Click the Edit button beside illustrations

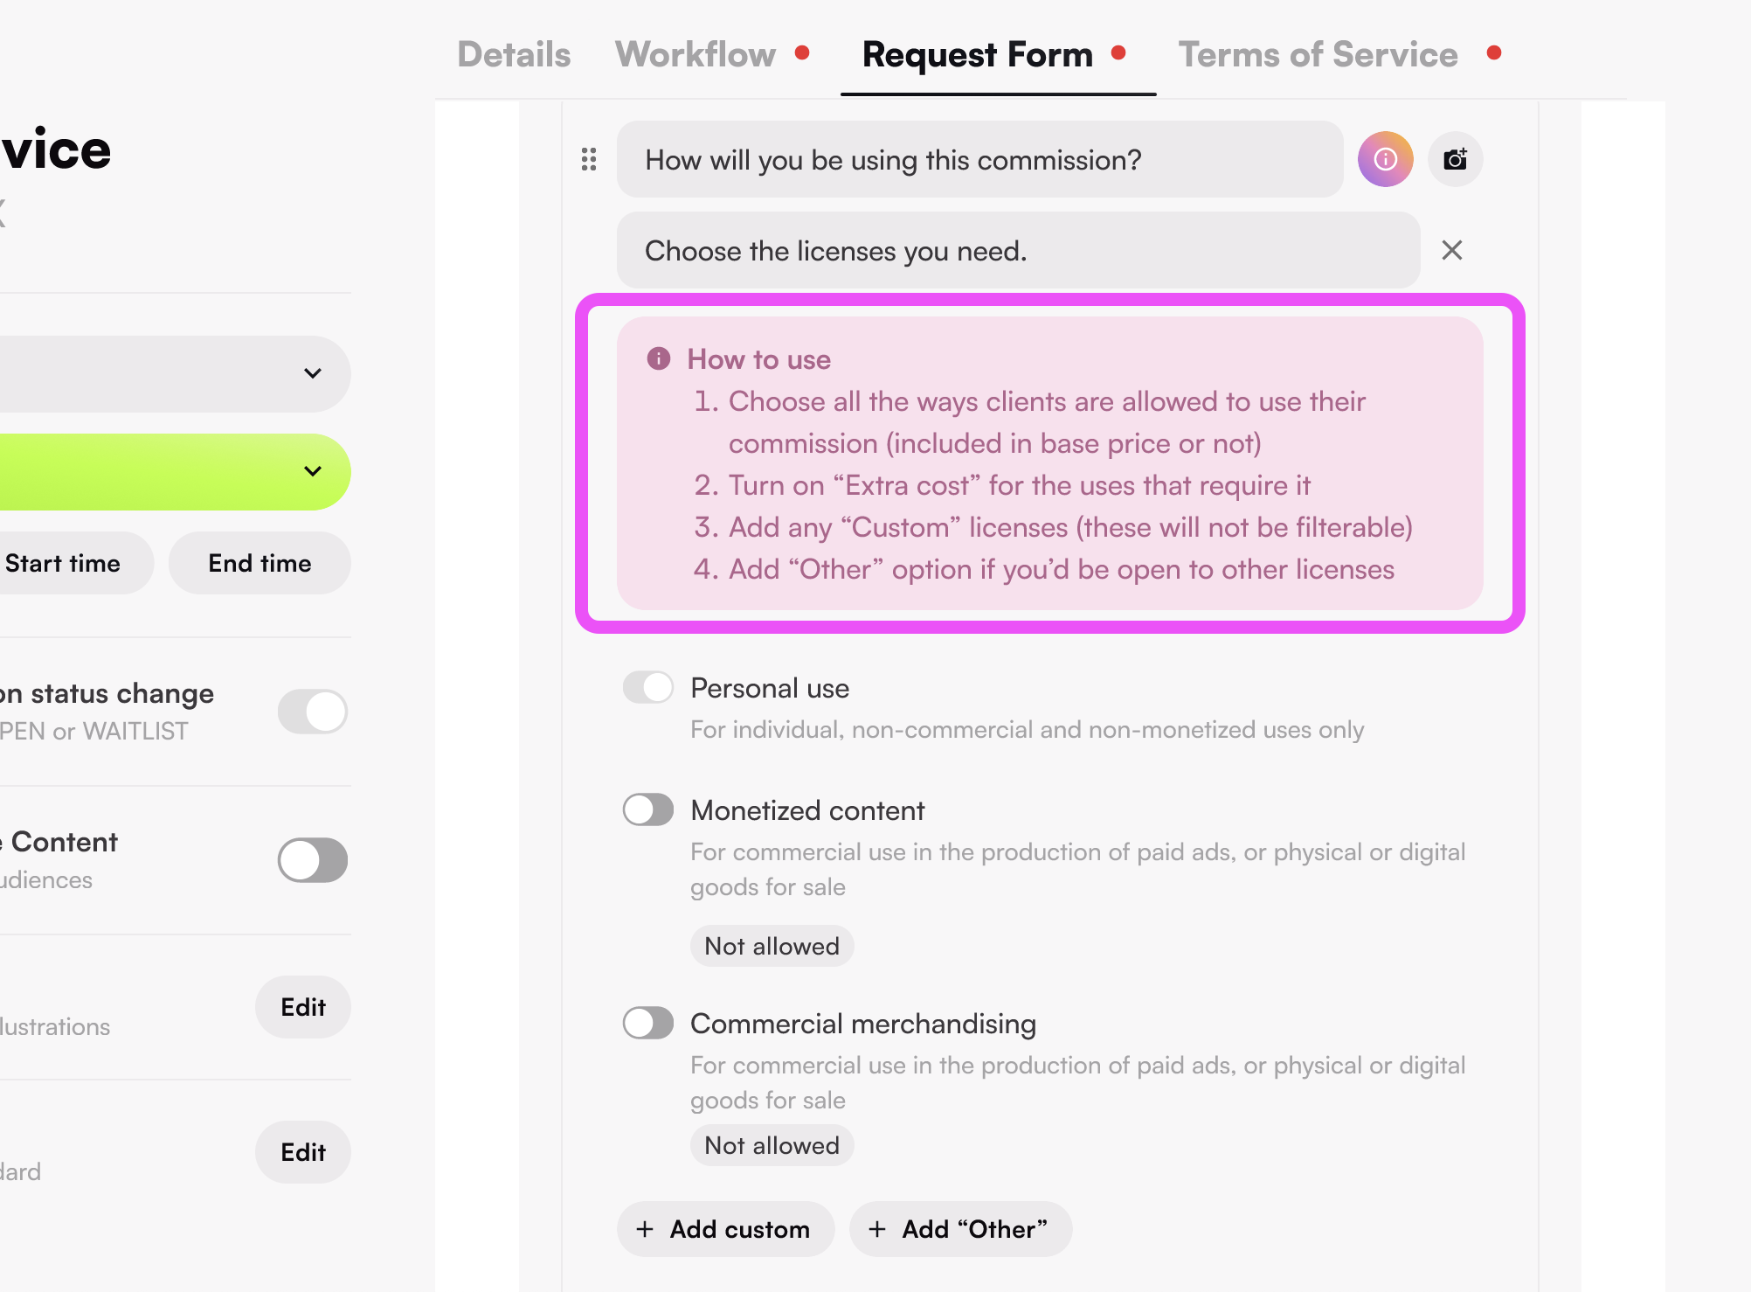tap(303, 1007)
